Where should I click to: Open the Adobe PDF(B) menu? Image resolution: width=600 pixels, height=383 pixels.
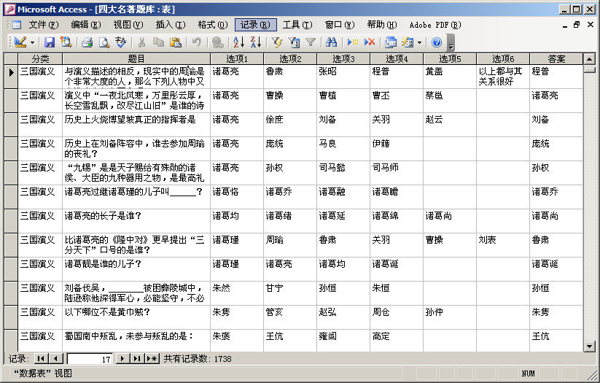coord(435,25)
